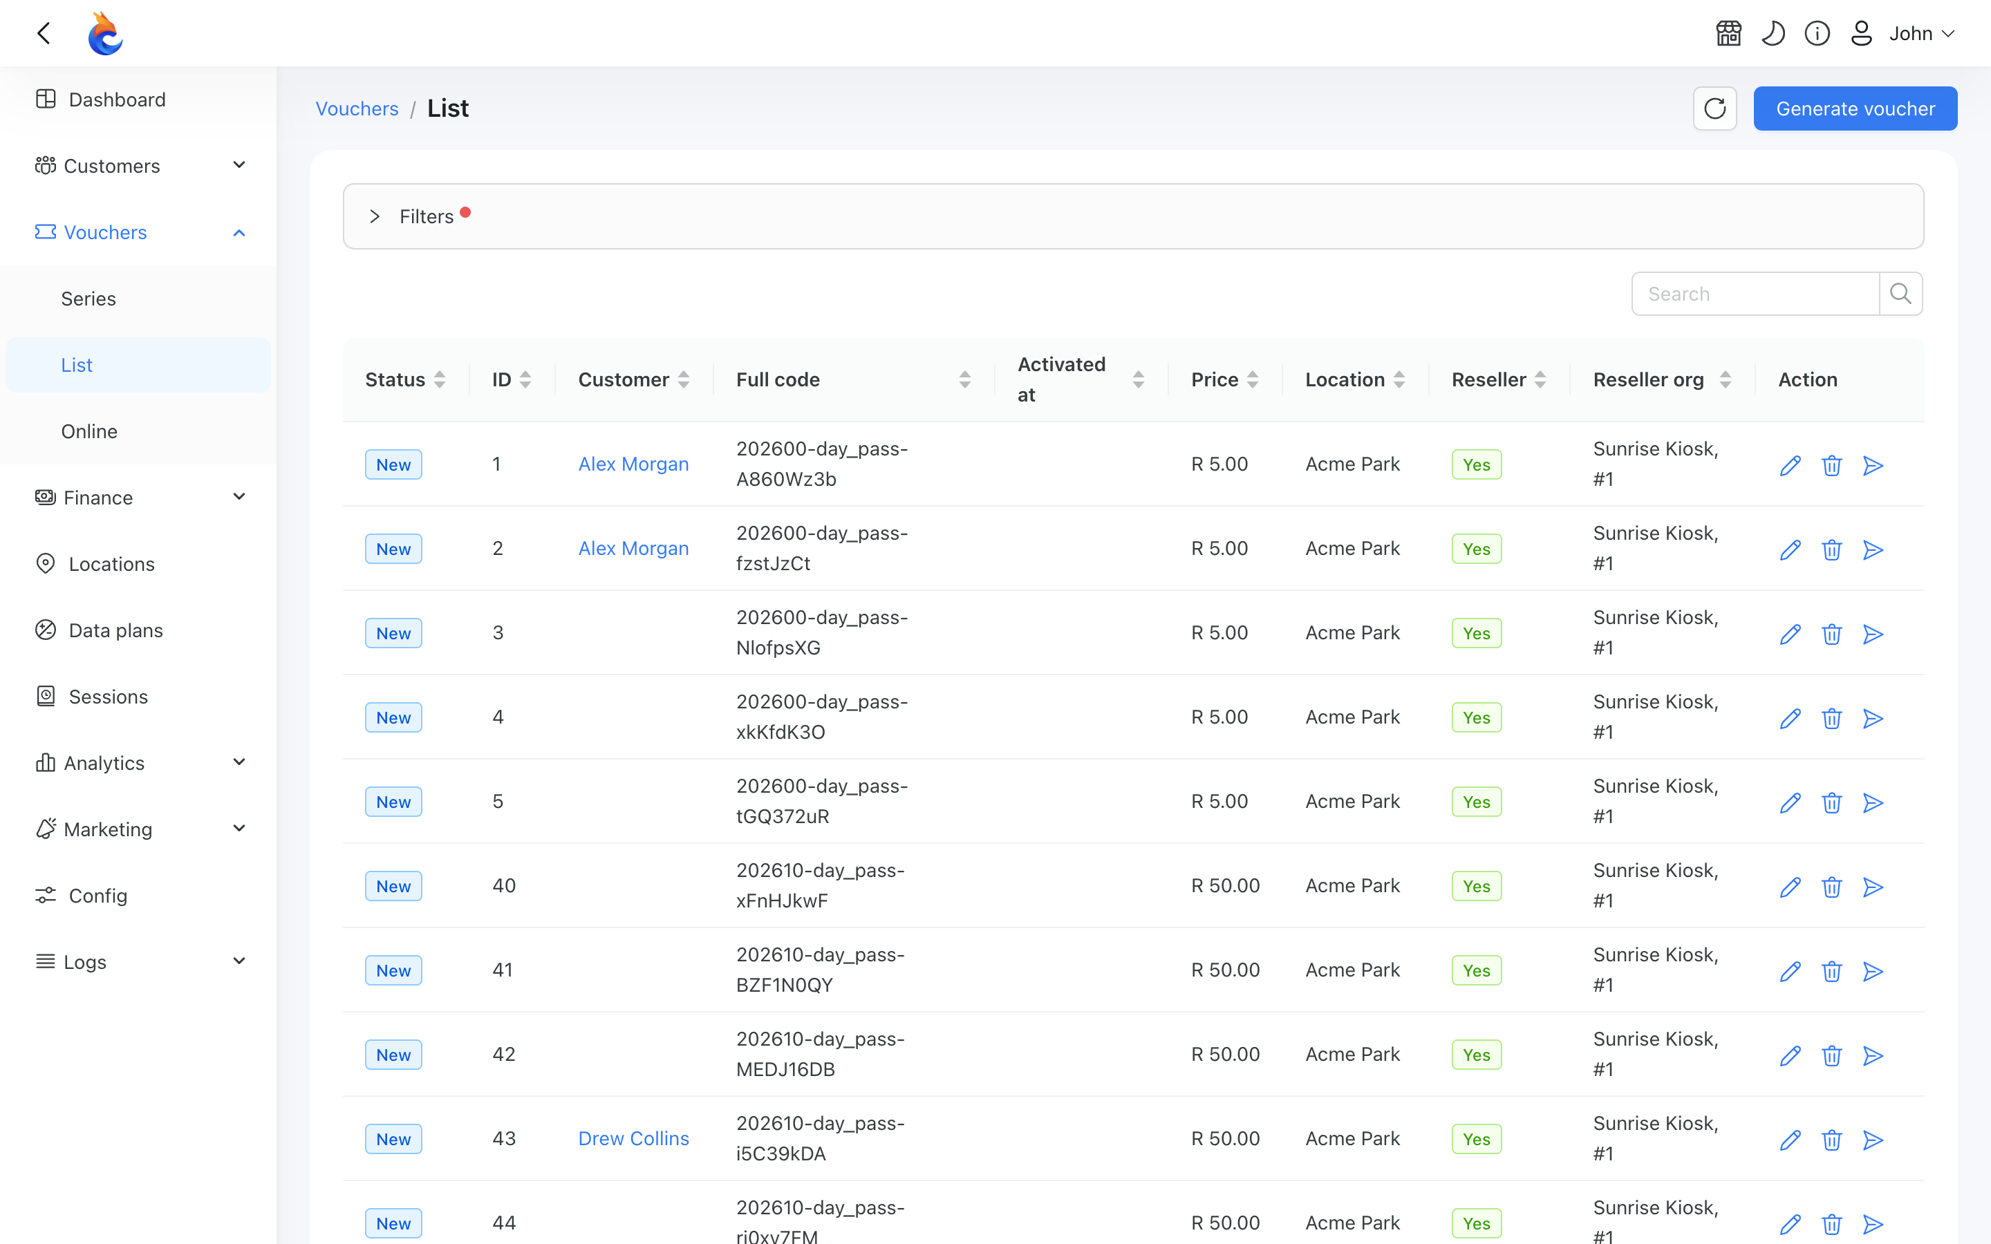The height and width of the screenshot is (1244, 1991).
Task: Delete voucher ID 2 using trash icon
Action: pos(1831,549)
